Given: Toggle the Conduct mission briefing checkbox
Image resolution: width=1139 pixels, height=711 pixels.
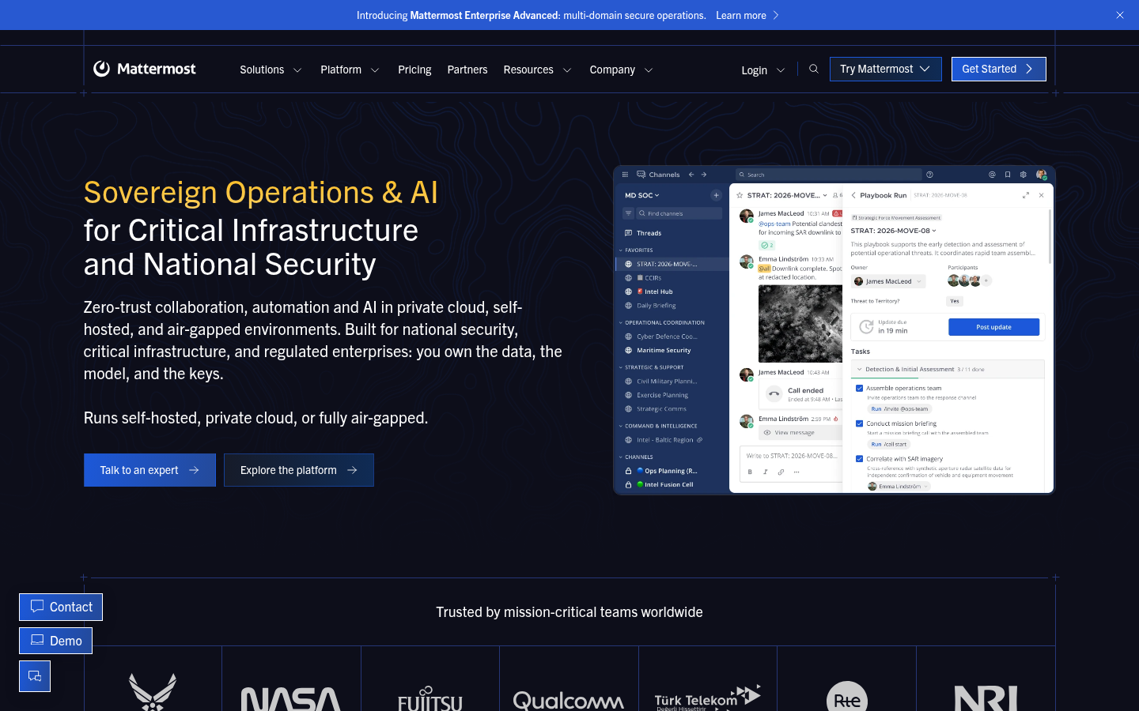Looking at the screenshot, I should click(859, 423).
